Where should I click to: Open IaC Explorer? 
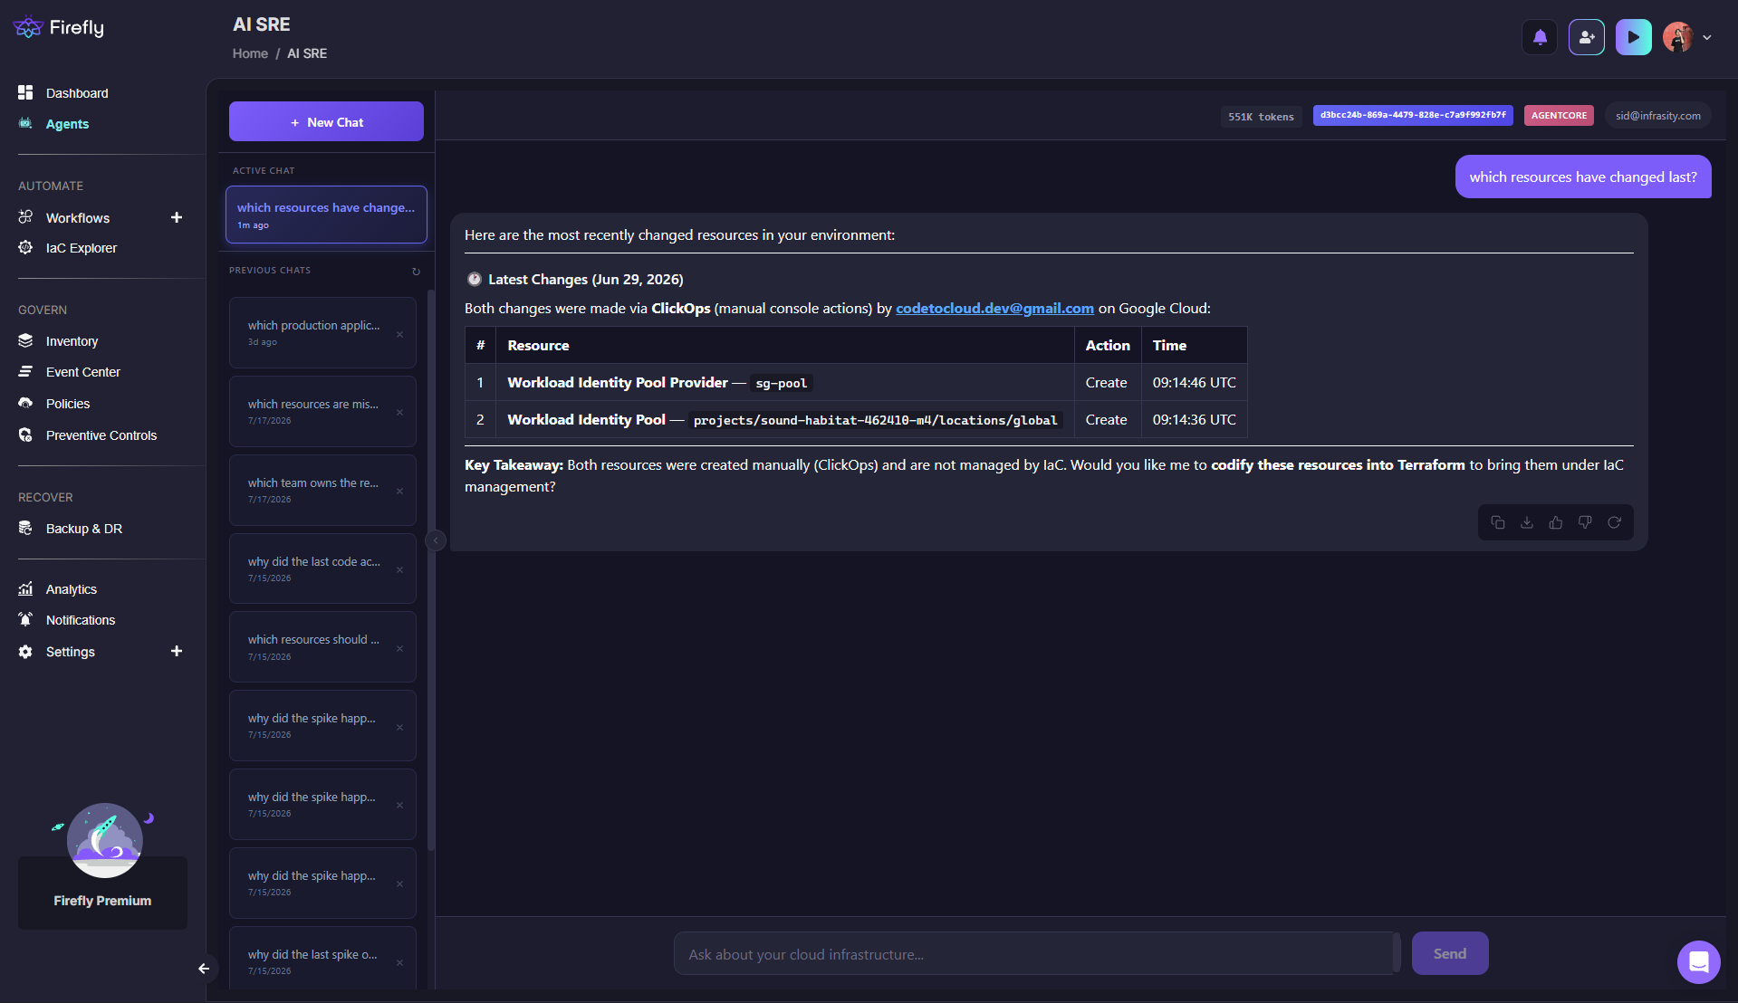pos(82,248)
